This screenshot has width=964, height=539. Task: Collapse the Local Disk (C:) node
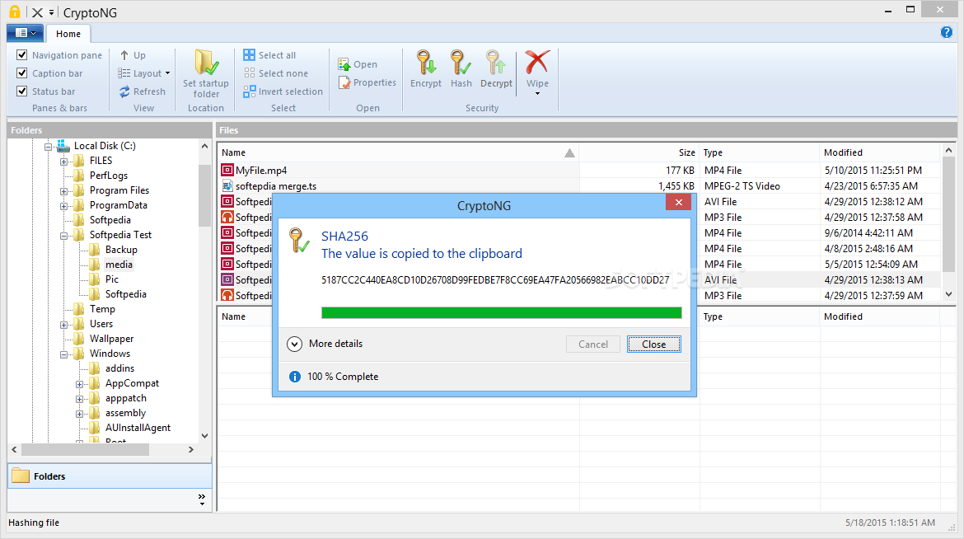48,147
